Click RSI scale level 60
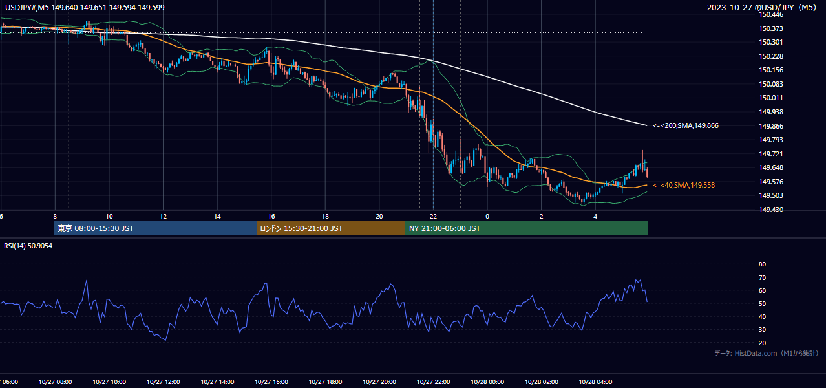Screen dimensions: 826x388 tap(762, 290)
